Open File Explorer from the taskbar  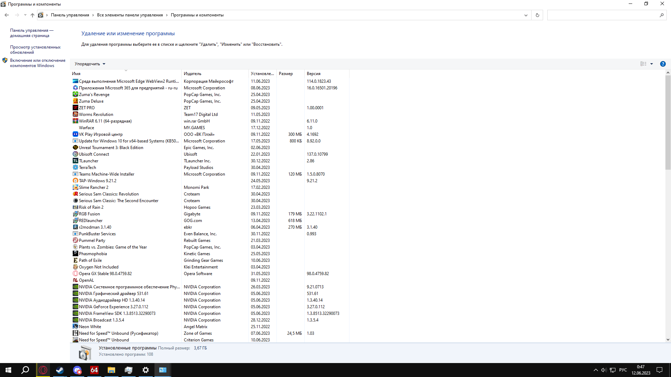111,370
